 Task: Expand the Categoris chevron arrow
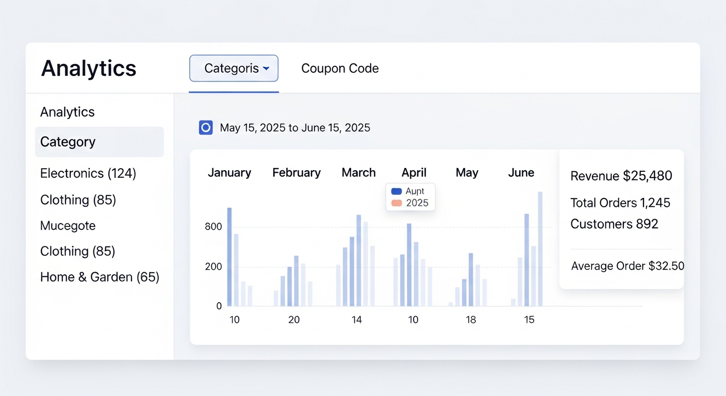tap(267, 68)
